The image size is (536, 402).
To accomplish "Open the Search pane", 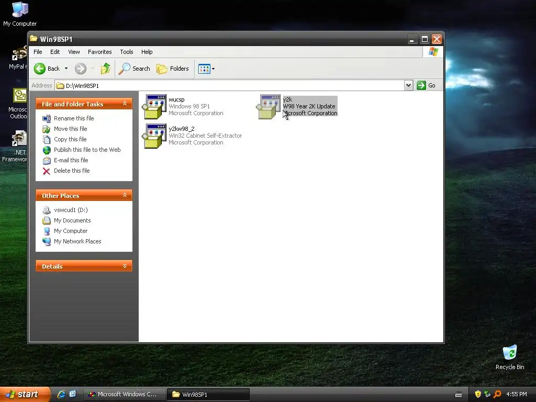I will click(135, 69).
